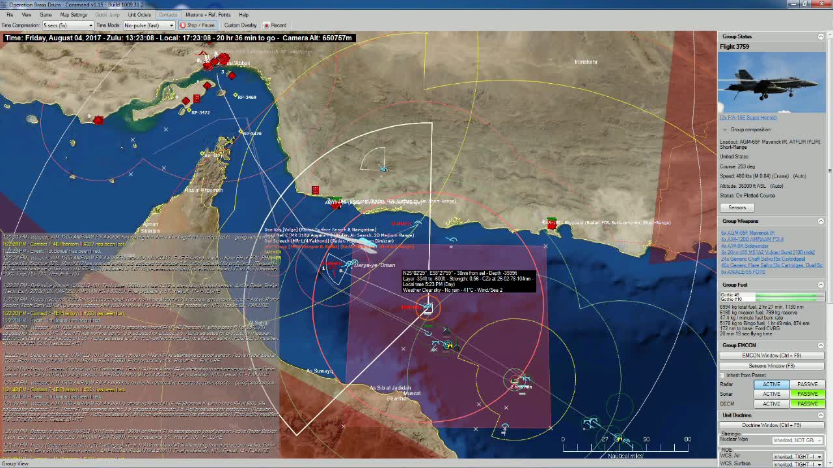Open the Help menu
This screenshot has width=833, height=468.
243,14
